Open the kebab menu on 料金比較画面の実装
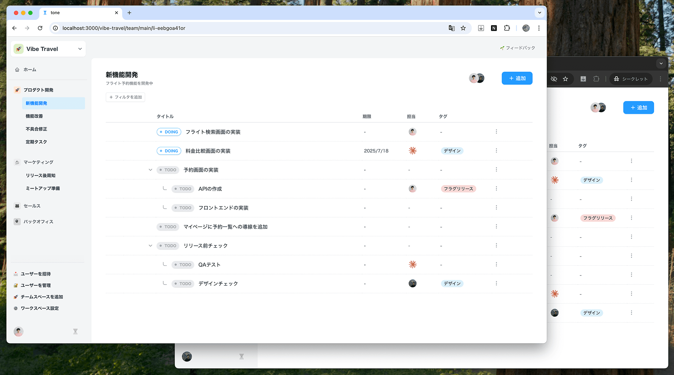This screenshot has width=674, height=375. (x=496, y=151)
